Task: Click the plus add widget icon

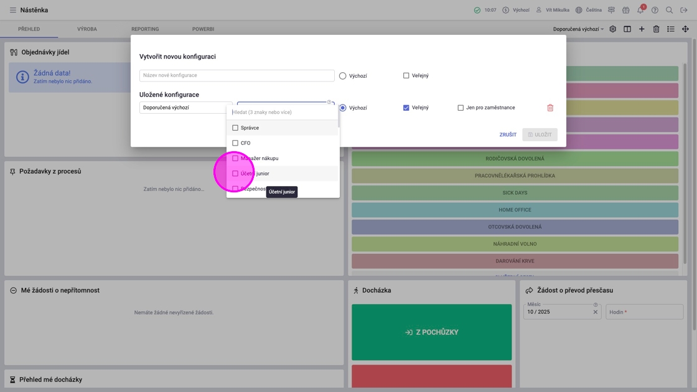Action: (642, 29)
